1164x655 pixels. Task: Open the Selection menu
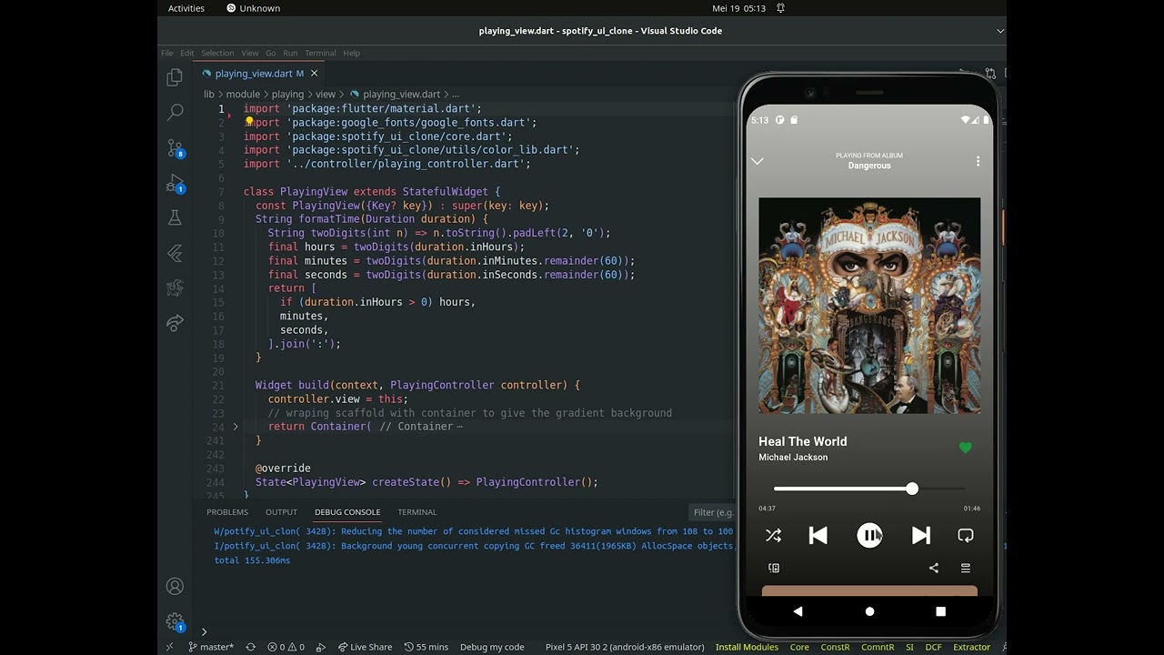[x=217, y=53]
